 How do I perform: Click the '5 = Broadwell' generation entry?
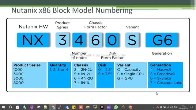tap(163, 74)
